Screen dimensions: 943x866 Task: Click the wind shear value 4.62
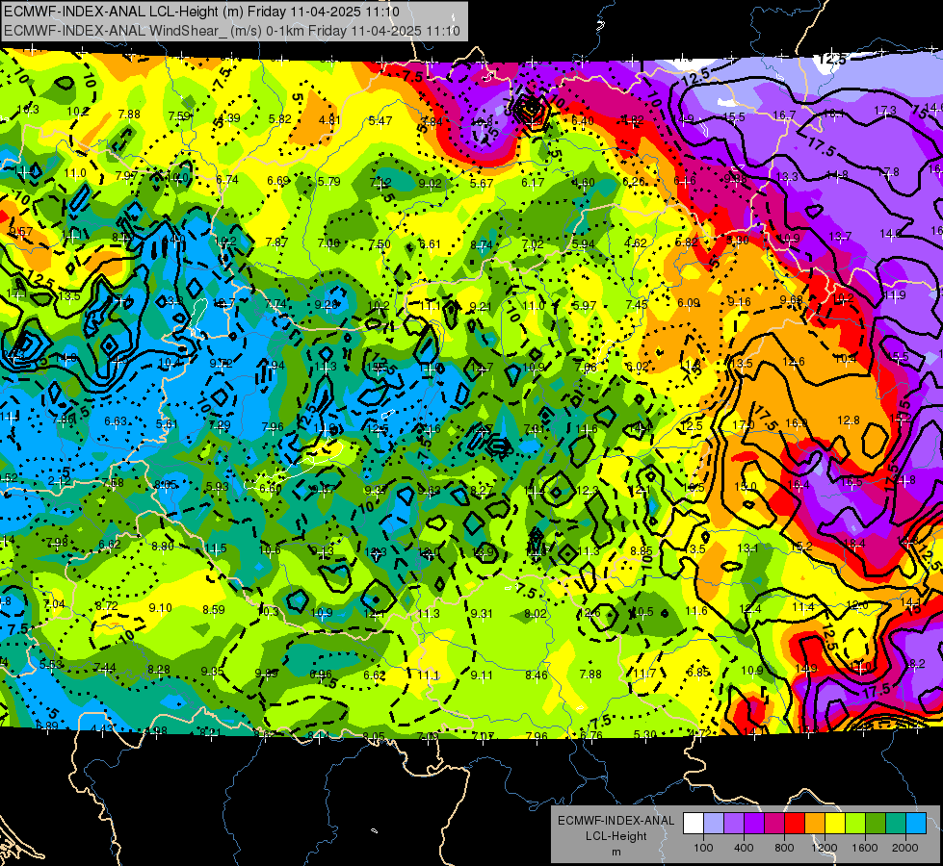coord(636,243)
